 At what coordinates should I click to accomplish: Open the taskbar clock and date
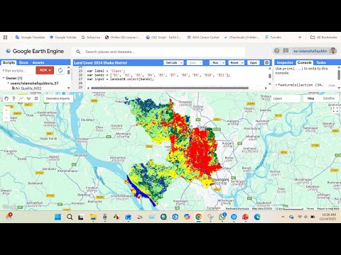pyautogui.click(x=328, y=217)
